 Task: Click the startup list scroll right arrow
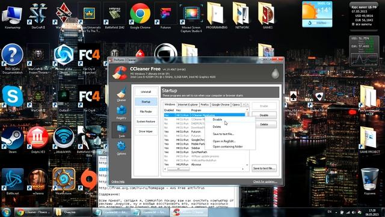click(x=243, y=169)
